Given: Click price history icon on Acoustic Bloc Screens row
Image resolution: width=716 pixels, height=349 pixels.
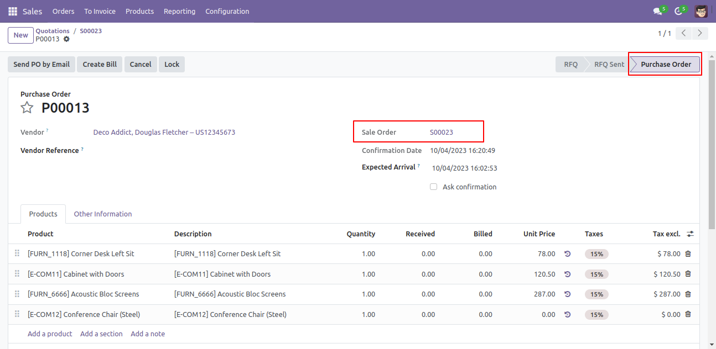Looking at the screenshot, I should (568, 294).
